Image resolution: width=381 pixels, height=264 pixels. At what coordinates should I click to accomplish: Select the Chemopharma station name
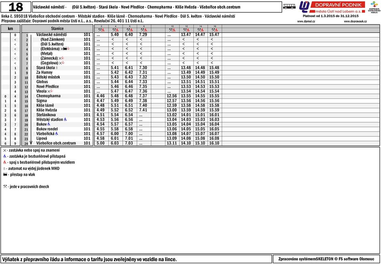click(48, 96)
